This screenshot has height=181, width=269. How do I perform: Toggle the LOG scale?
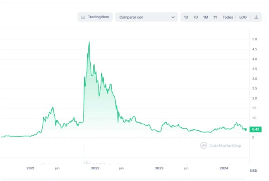243,17
